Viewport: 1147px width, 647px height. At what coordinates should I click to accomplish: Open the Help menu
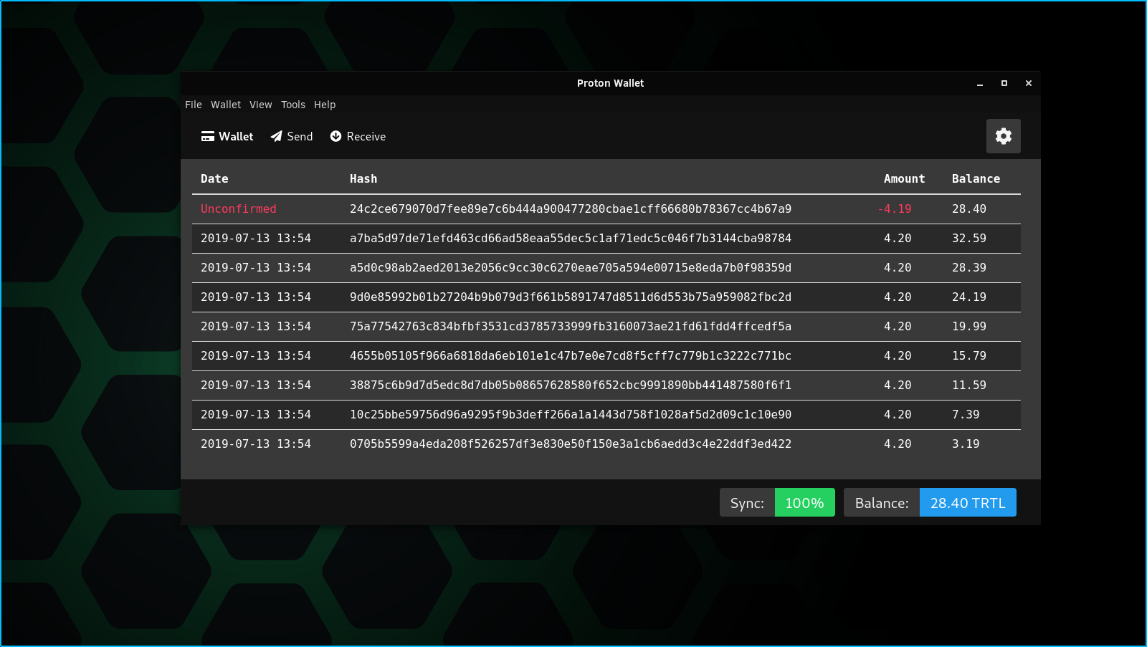(x=325, y=105)
